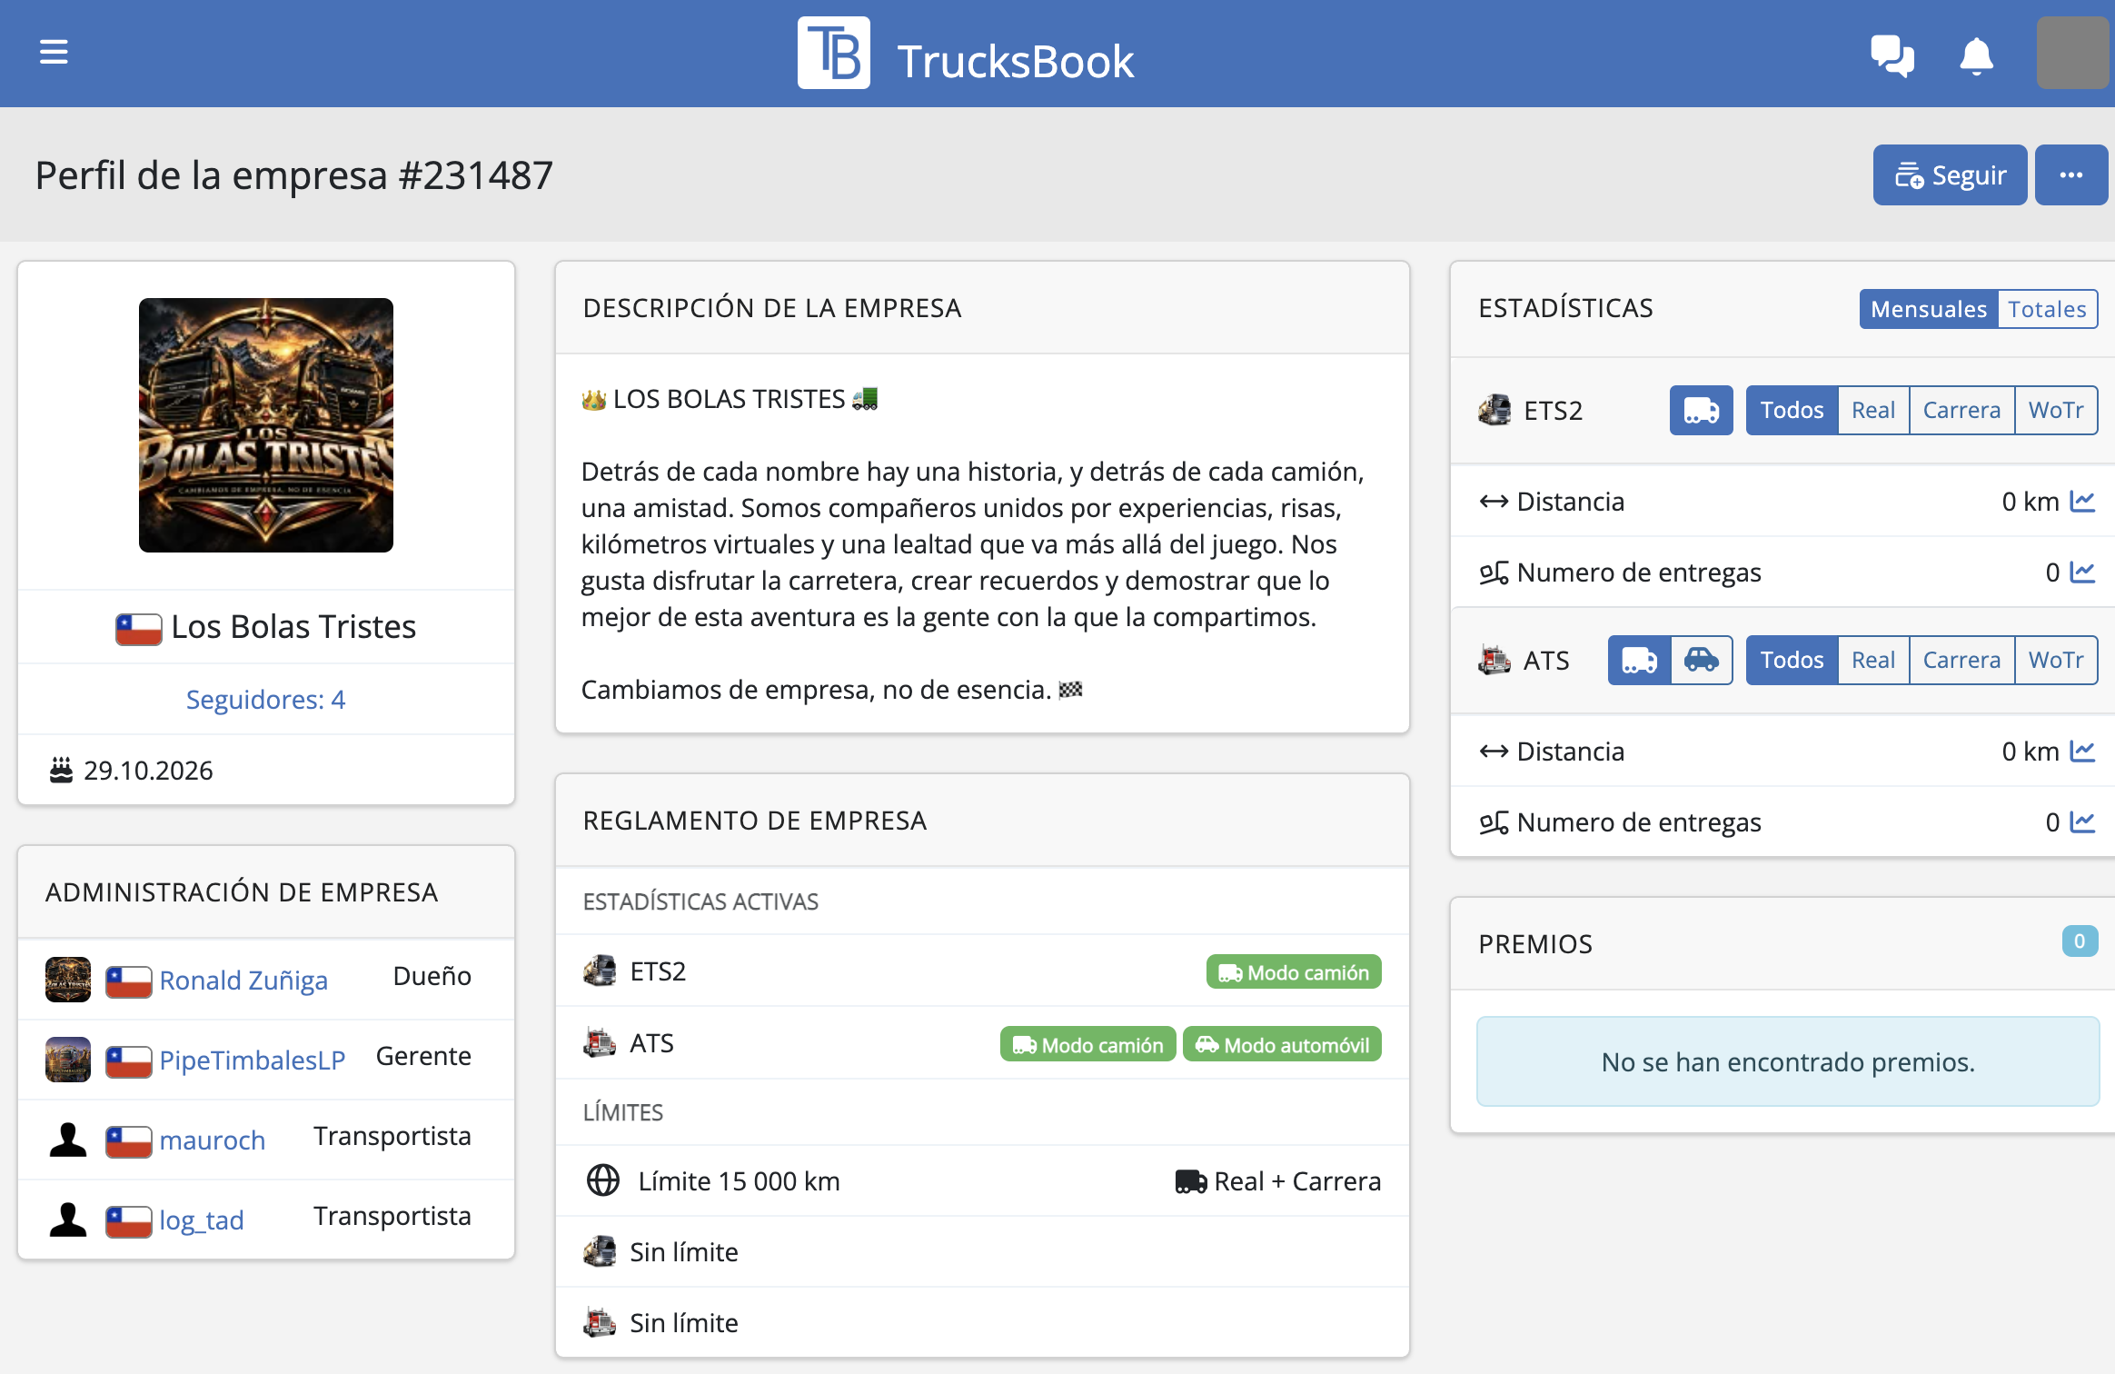Screen dimensions: 2115x1374
Task: Select Real filter for ATS
Action: pyautogui.click(x=1873, y=661)
